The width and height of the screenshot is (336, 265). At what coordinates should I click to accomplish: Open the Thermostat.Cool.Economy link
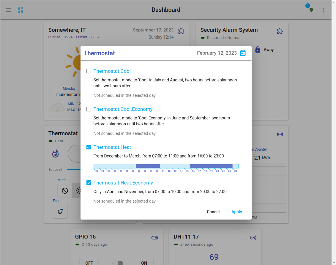123,109
